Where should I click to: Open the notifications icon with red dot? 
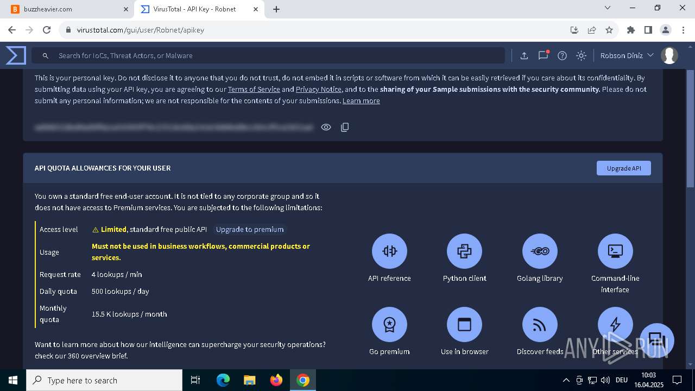click(543, 55)
